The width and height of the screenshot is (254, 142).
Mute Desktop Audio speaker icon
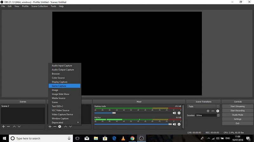coord(174,113)
